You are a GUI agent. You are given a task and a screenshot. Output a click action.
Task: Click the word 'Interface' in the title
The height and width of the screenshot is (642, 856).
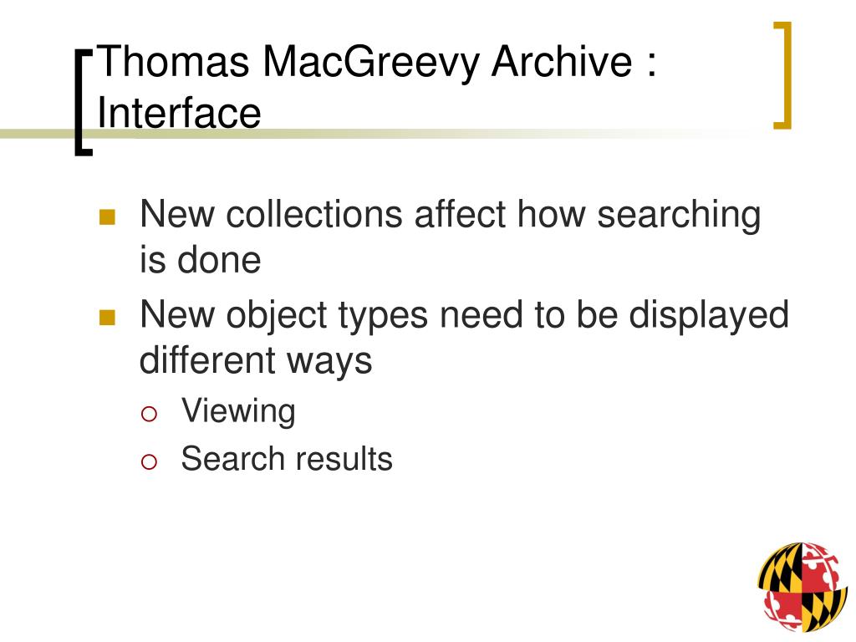(179, 113)
